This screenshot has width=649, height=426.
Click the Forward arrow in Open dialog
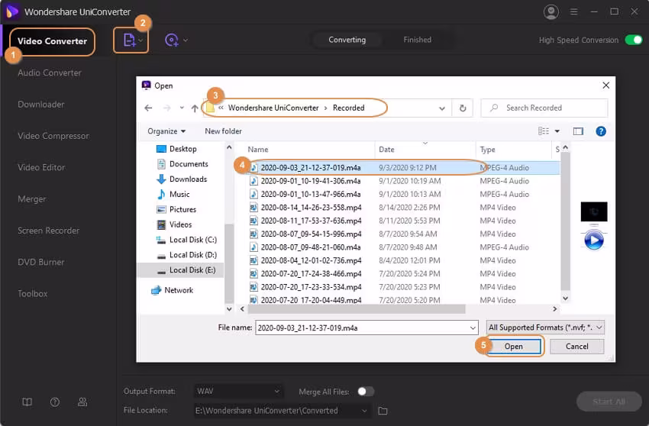[x=166, y=108]
